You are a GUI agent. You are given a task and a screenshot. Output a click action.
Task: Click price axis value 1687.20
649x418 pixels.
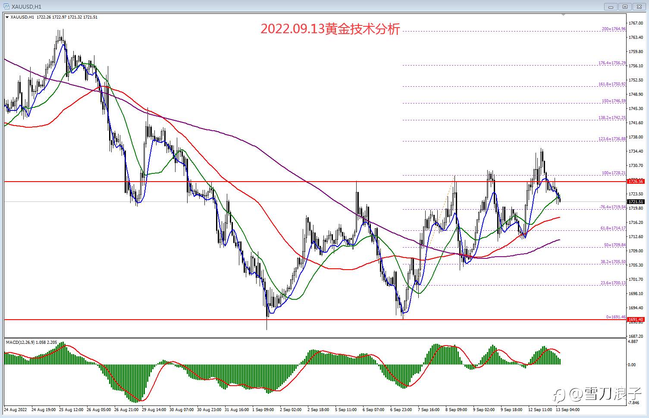click(636, 336)
